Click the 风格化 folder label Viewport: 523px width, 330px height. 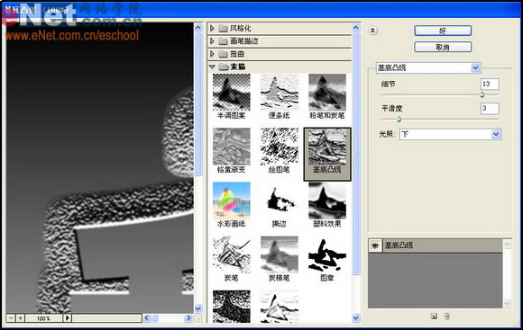[240, 28]
